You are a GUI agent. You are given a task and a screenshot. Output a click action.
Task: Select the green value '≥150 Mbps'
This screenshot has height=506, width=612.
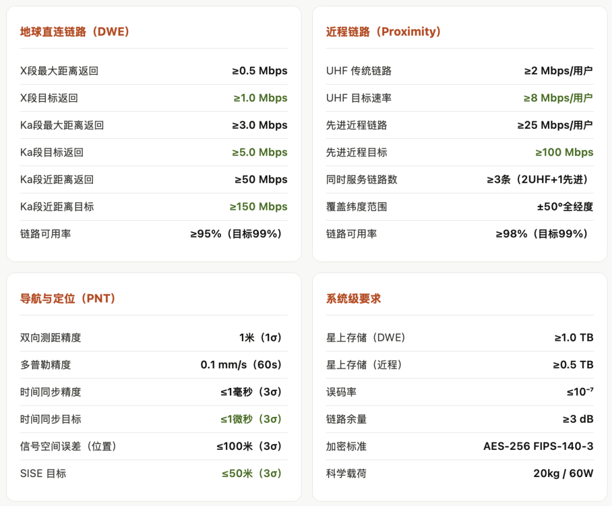click(258, 206)
